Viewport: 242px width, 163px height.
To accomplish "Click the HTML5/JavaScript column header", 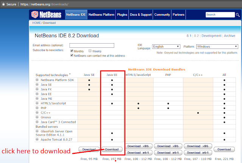I will click(x=138, y=75).
